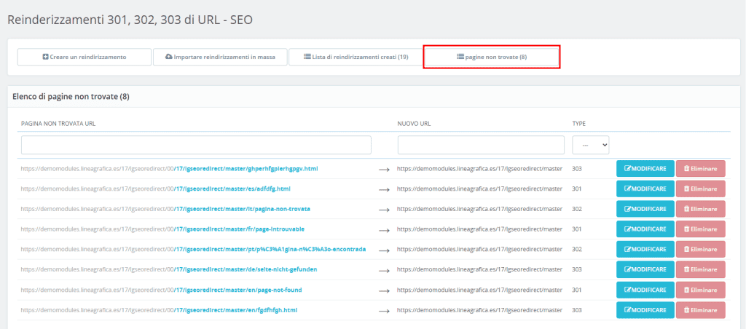The height and width of the screenshot is (329, 746).
Task: Click new URL of the fr/page-introuvable row
Action: tap(479, 229)
